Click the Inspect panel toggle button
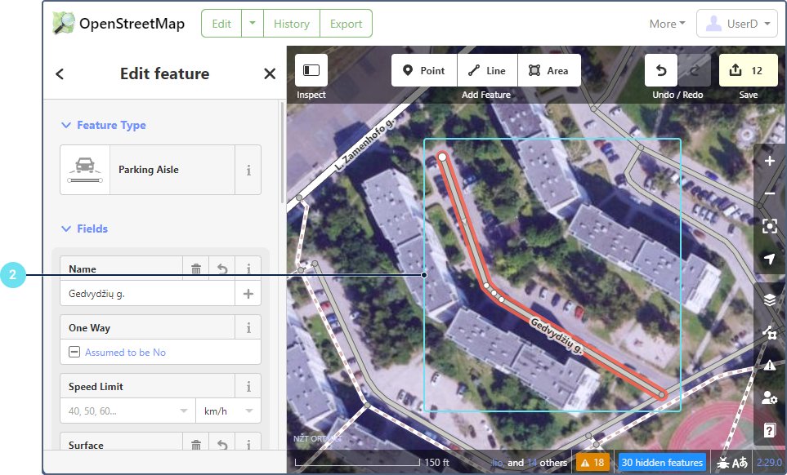Screen dimensions: 787x475 (x=311, y=71)
